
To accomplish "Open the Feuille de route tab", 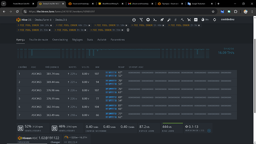I will (x=39, y=40).
